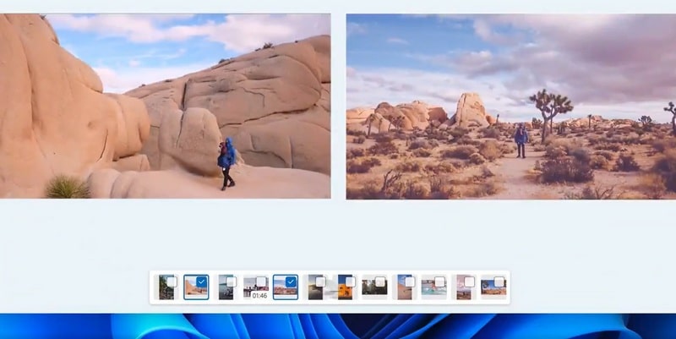Tick the checkbox on the orange wall thumbnail

point(350,282)
